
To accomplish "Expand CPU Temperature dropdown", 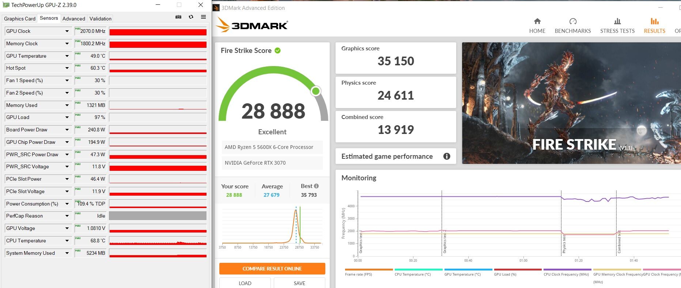I will (x=67, y=241).
